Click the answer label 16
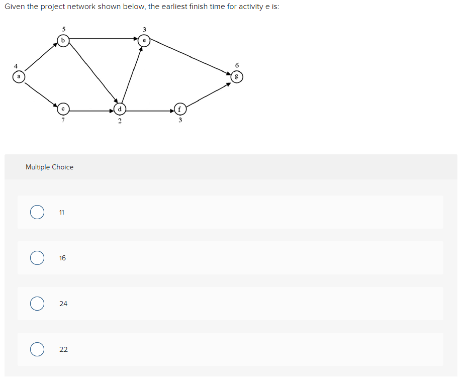The image size is (468, 381). pyautogui.click(x=62, y=258)
